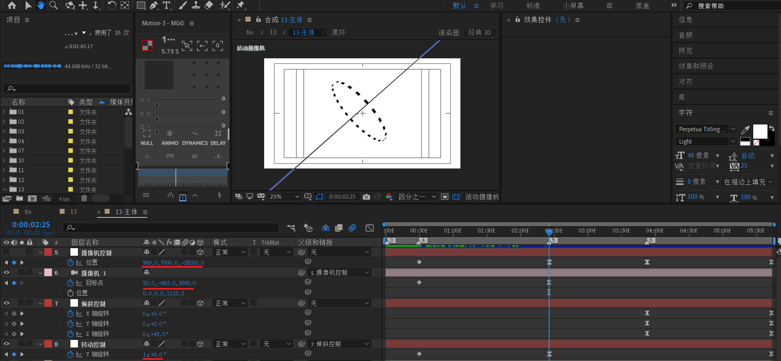Select the Eraser tool
Image resolution: width=781 pixels, height=361 pixels.
pos(209,5)
